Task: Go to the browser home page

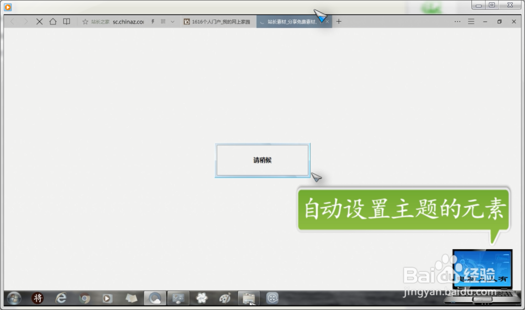Action: (x=53, y=21)
